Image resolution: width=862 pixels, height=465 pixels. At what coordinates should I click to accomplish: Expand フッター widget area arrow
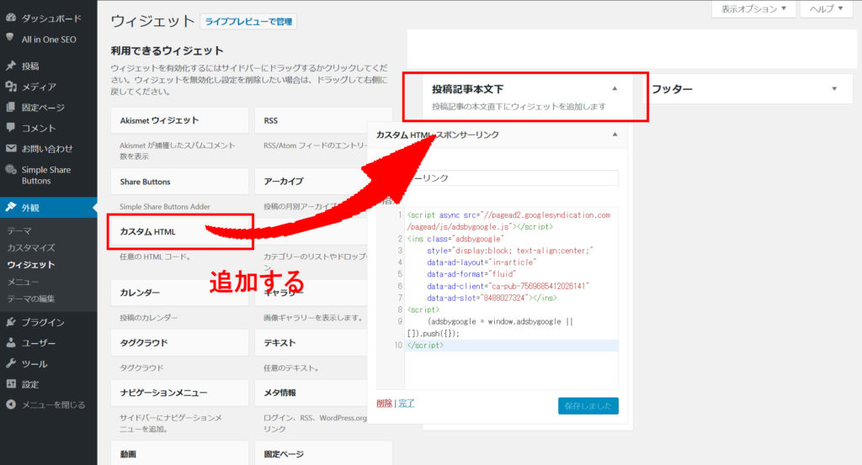pos(834,88)
